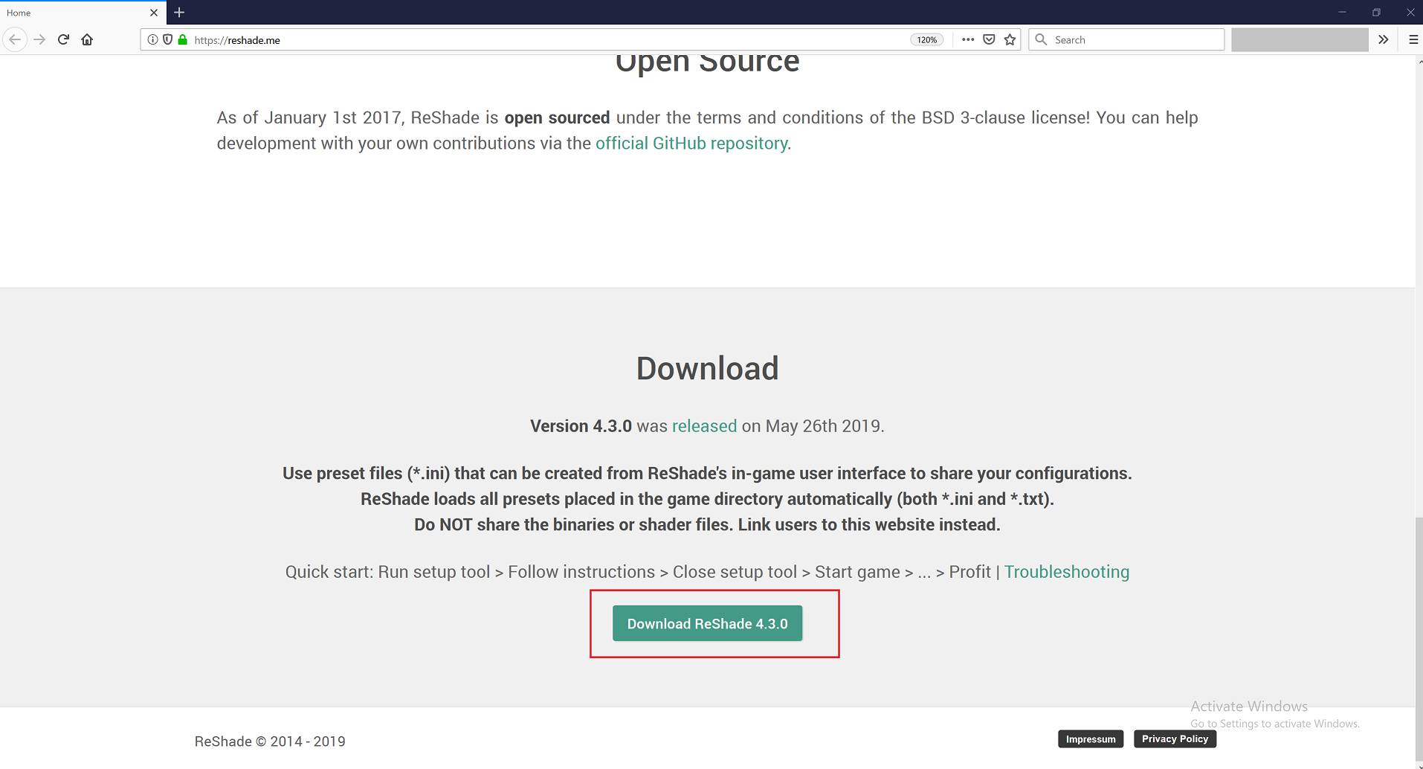Open the browser home page
The height and width of the screenshot is (769, 1423).
87,39
